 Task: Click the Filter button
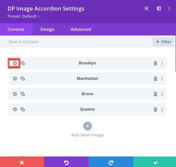coord(163,42)
